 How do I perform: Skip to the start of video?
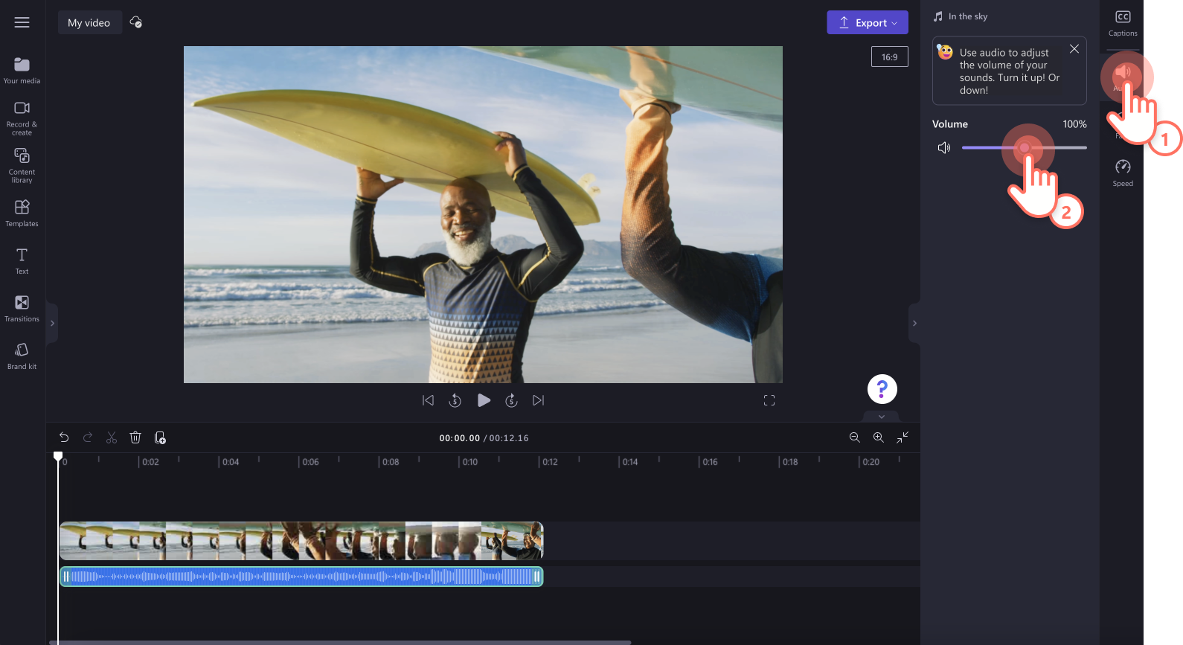pos(428,400)
